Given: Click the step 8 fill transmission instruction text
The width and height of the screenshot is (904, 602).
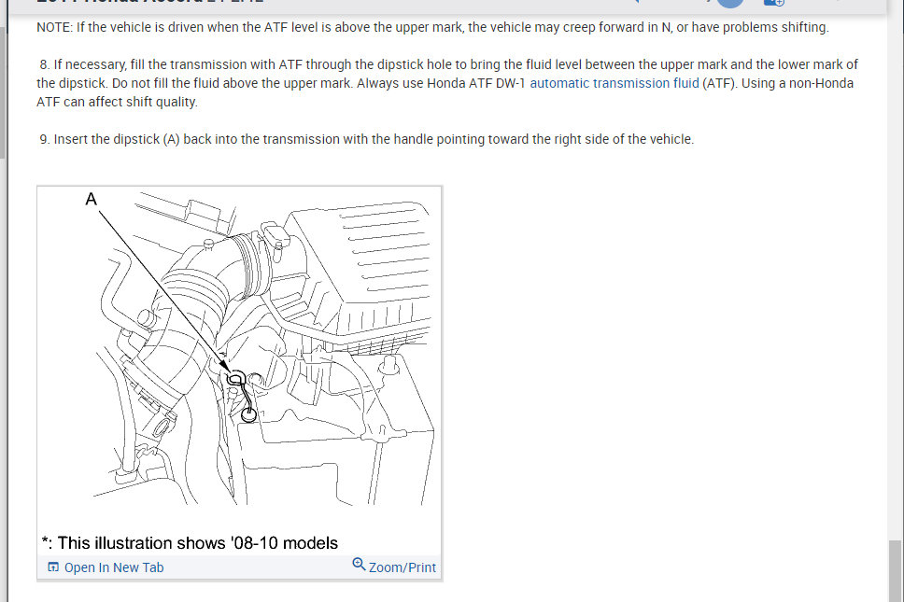Looking at the screenshot, I should [447, 83].
